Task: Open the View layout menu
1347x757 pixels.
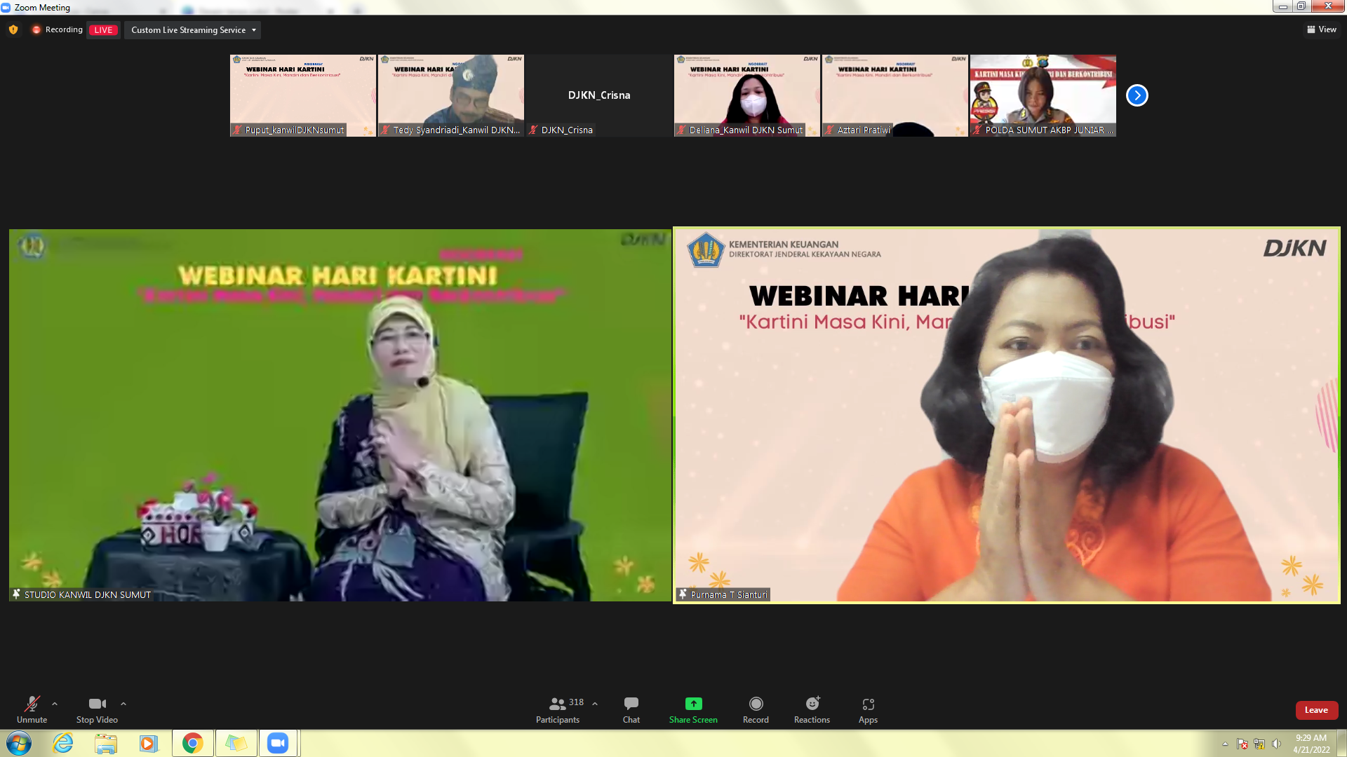Action: point(1322,29)
